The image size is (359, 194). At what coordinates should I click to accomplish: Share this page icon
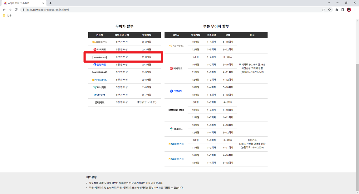pos(323,10)
